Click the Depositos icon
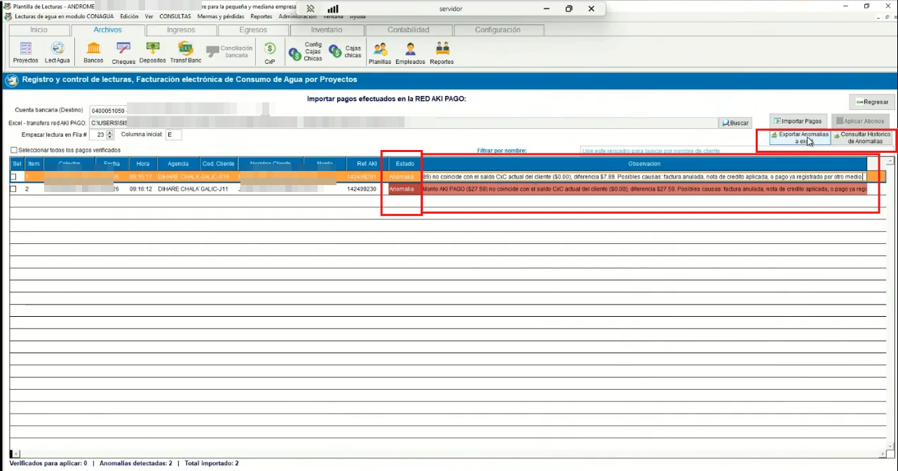Image resolution: width=898 pixels, height=471 pixels. pos(153,53)
